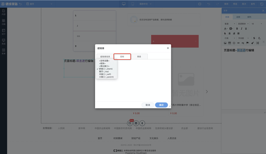The image size is (266, 154).
Task: Open the 行高 line height dropdown
Action: click(230, 38)
